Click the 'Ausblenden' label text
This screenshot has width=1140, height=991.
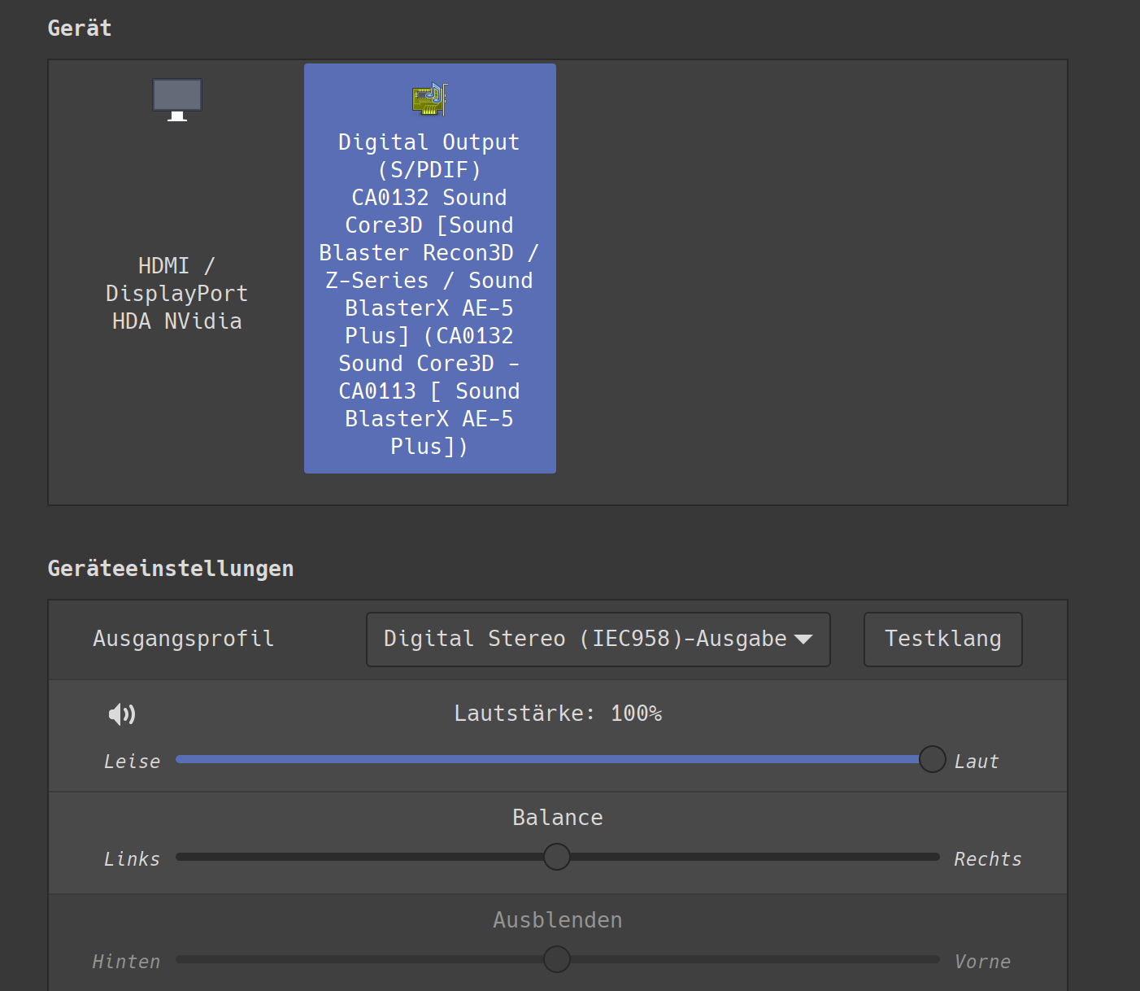pyautogui.click(x=558, y=920)
